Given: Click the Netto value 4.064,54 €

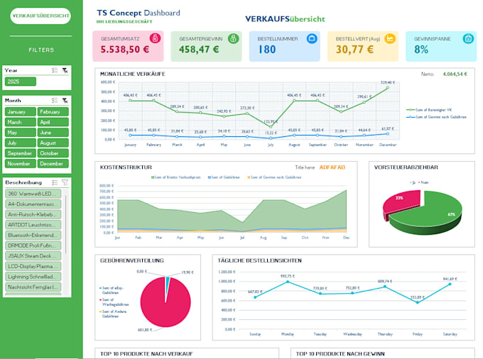Looking at the screenshot, I should 455,74.
